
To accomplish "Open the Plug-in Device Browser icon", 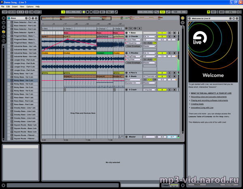I will pos(4,27).
